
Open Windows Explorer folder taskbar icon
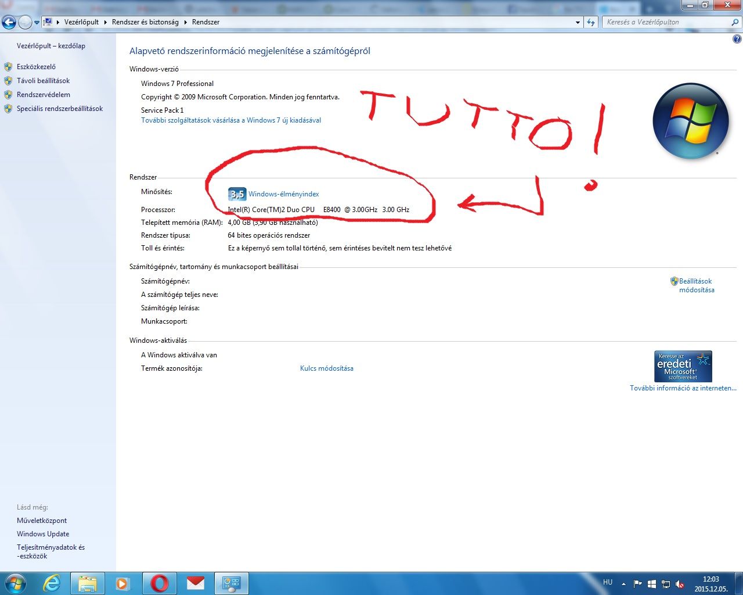tap(88, 583)
